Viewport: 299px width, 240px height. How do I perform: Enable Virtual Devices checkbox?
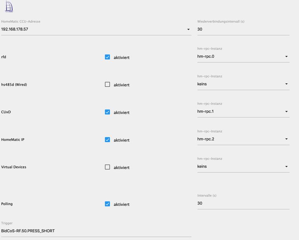coord(107,167)
